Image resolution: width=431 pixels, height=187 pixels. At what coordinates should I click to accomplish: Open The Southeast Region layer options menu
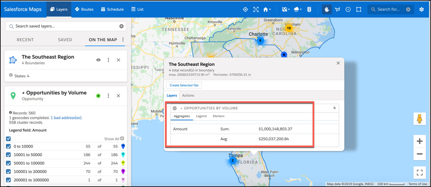[x=108, y=60]
